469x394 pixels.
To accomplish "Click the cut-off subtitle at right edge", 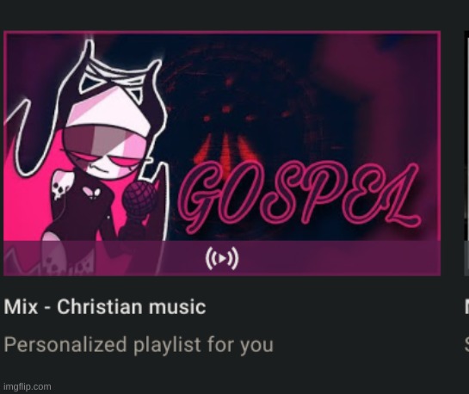I will [466, 345].
